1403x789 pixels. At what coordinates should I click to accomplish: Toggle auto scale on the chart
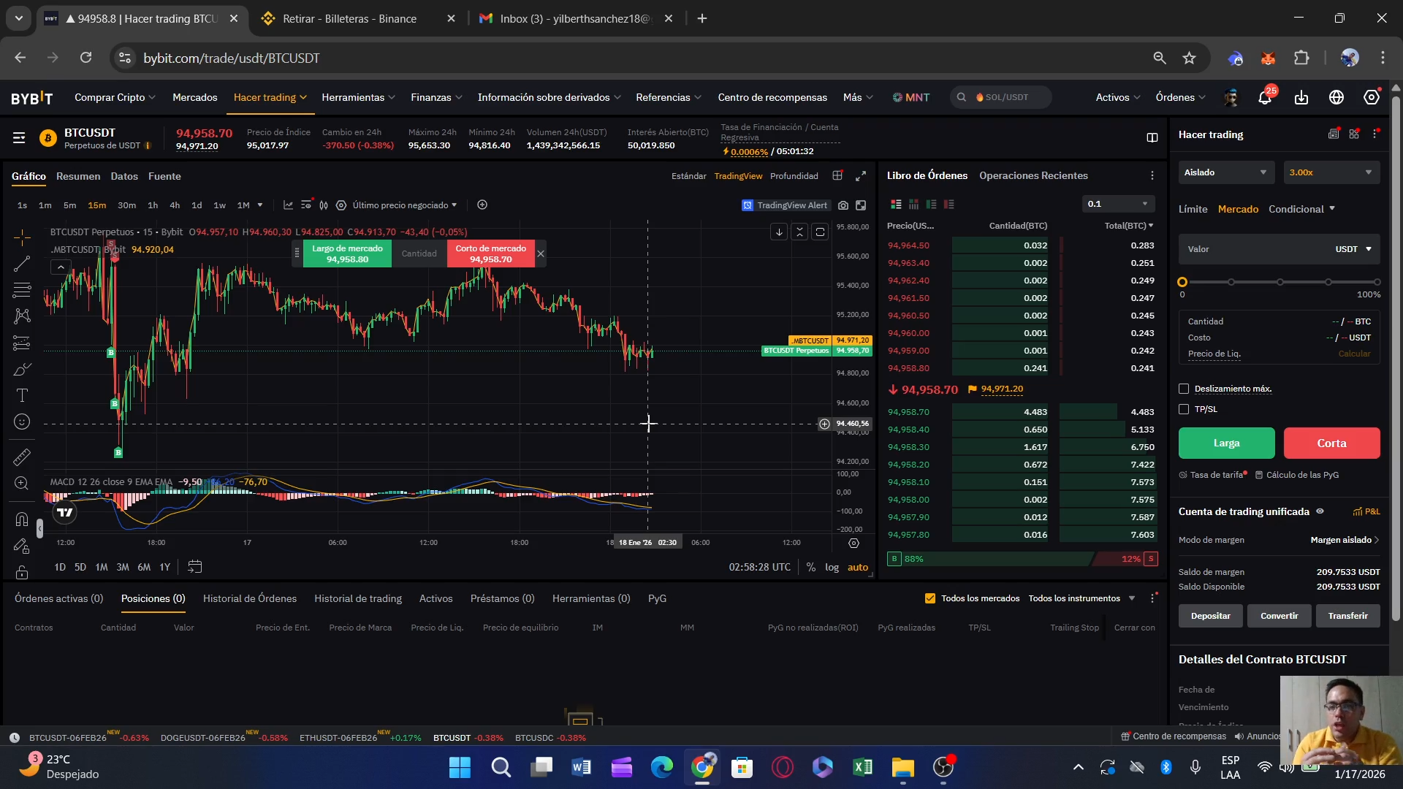858,568
